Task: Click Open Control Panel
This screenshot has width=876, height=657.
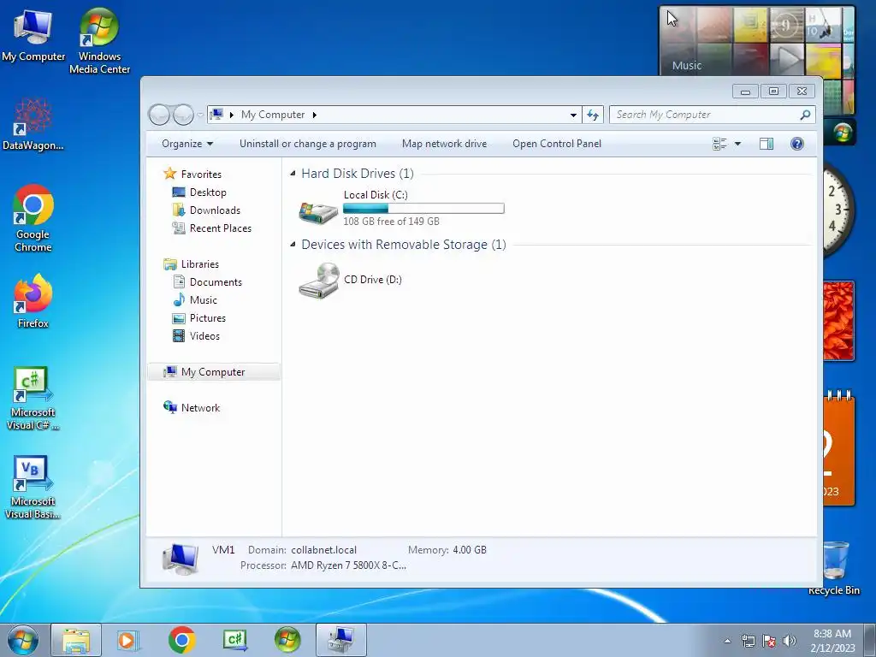Action: [x=557, y=144]
